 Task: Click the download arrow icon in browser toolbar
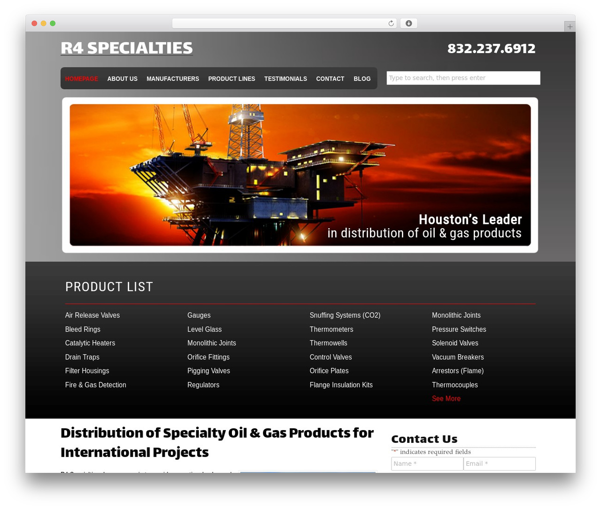coord(408,23)
